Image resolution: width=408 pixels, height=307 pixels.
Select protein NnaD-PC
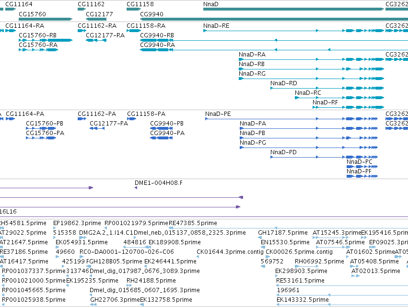(360, 162)
